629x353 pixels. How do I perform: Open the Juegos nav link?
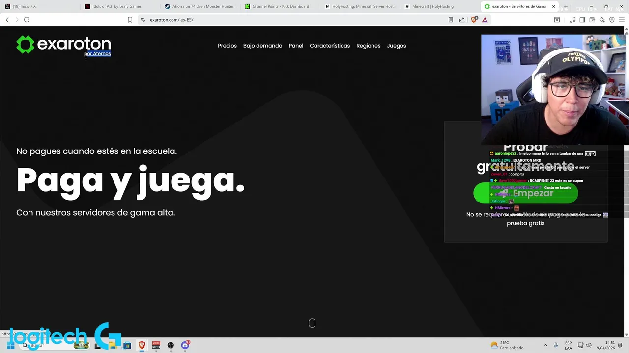(396, 46)
